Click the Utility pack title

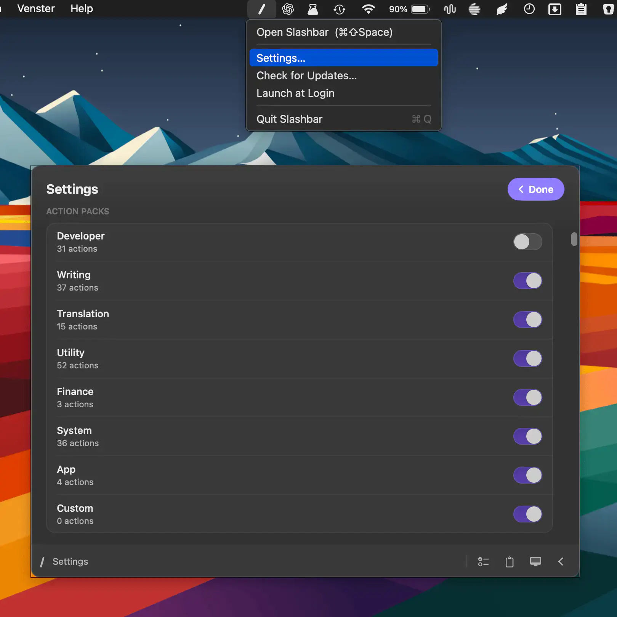click(x=71, y=353)
